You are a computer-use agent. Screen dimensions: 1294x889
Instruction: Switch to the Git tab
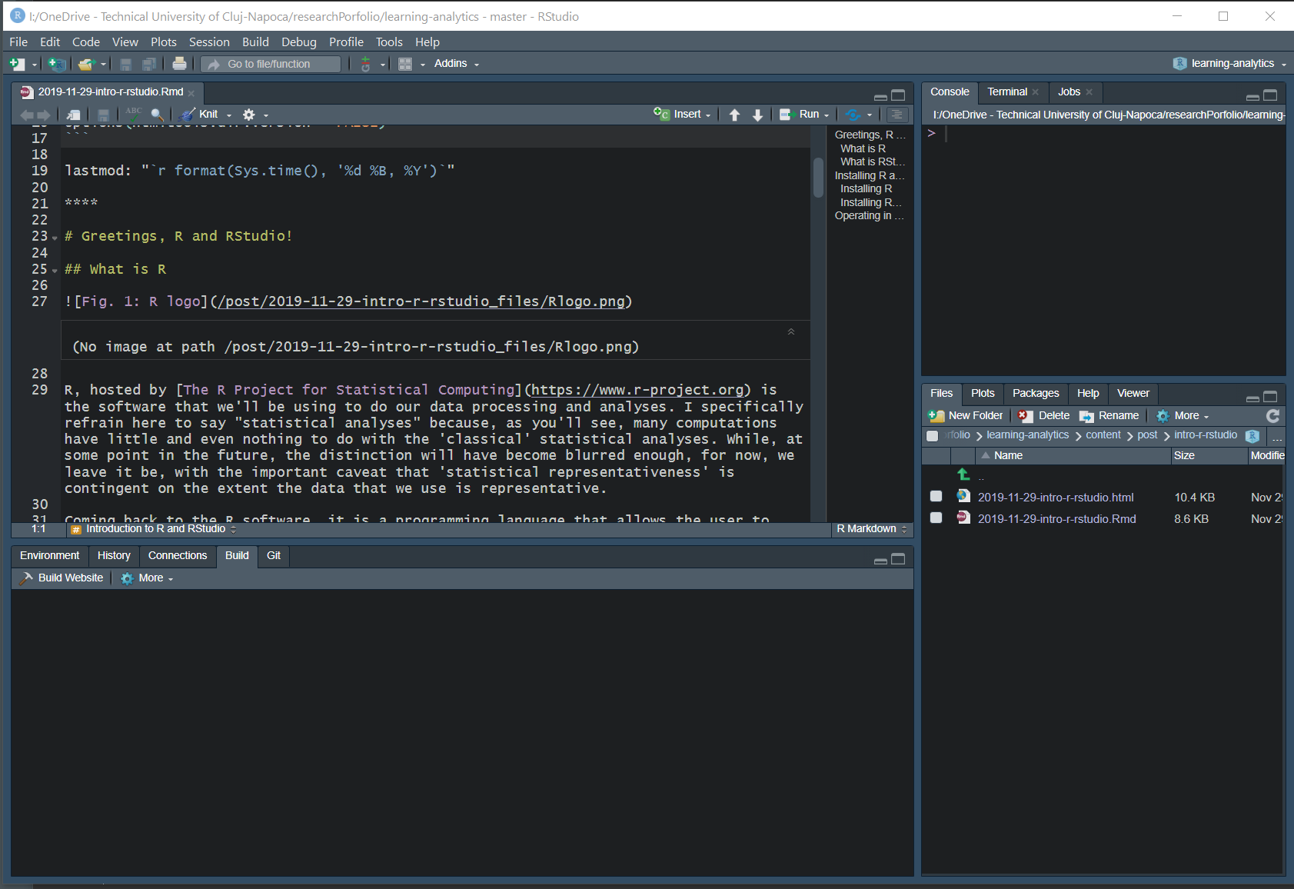(274, 556)
